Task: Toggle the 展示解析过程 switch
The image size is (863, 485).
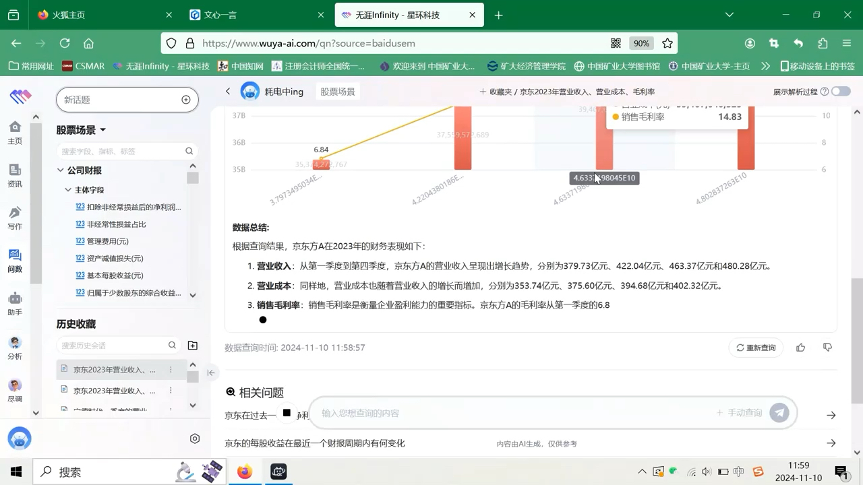Action: point(841,92)
